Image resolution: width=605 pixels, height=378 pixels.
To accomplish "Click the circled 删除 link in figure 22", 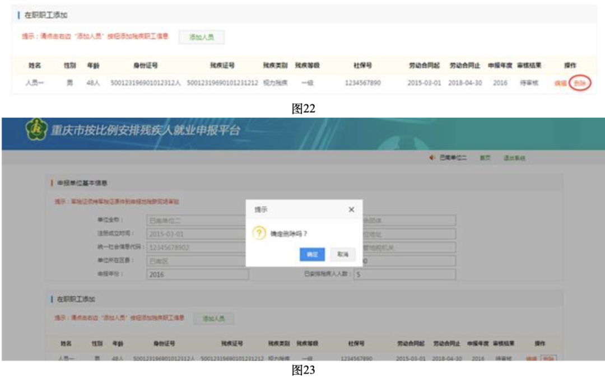I will click(580, 83).
